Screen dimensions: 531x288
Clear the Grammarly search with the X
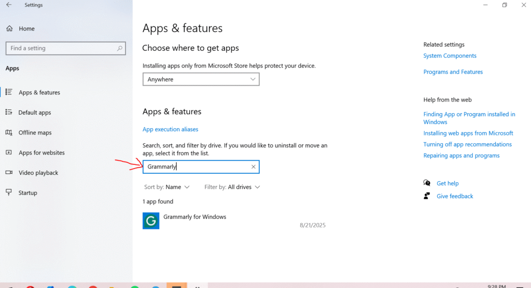(253, 167)
